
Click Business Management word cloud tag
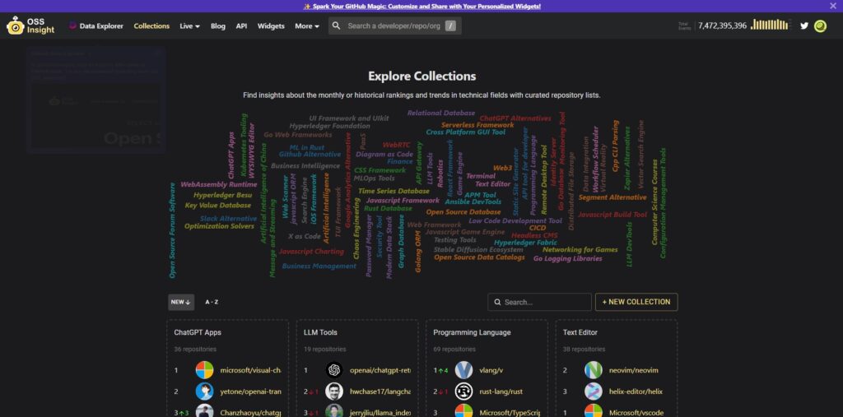[319, 266]
